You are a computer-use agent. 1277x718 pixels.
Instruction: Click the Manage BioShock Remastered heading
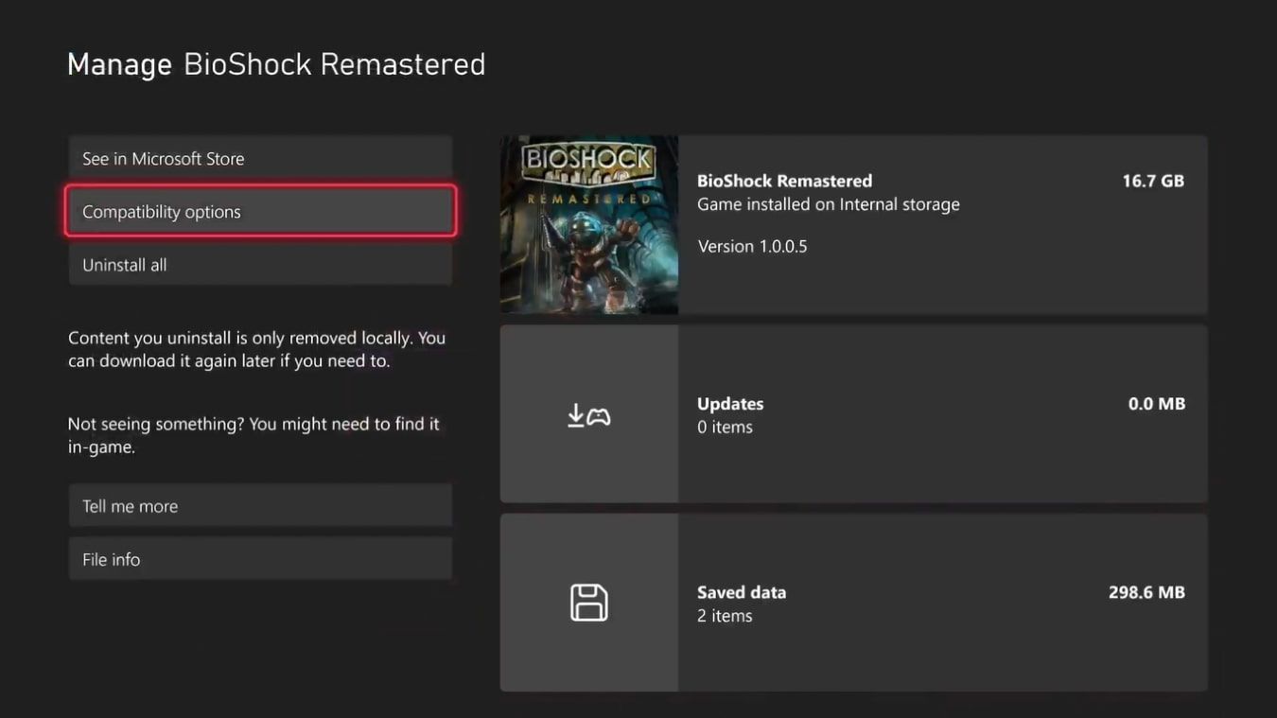click(x=276, y=64)
